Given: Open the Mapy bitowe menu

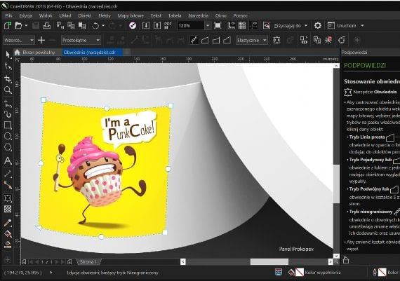Looking at the screenshot, I should click(x=131, y=15).
